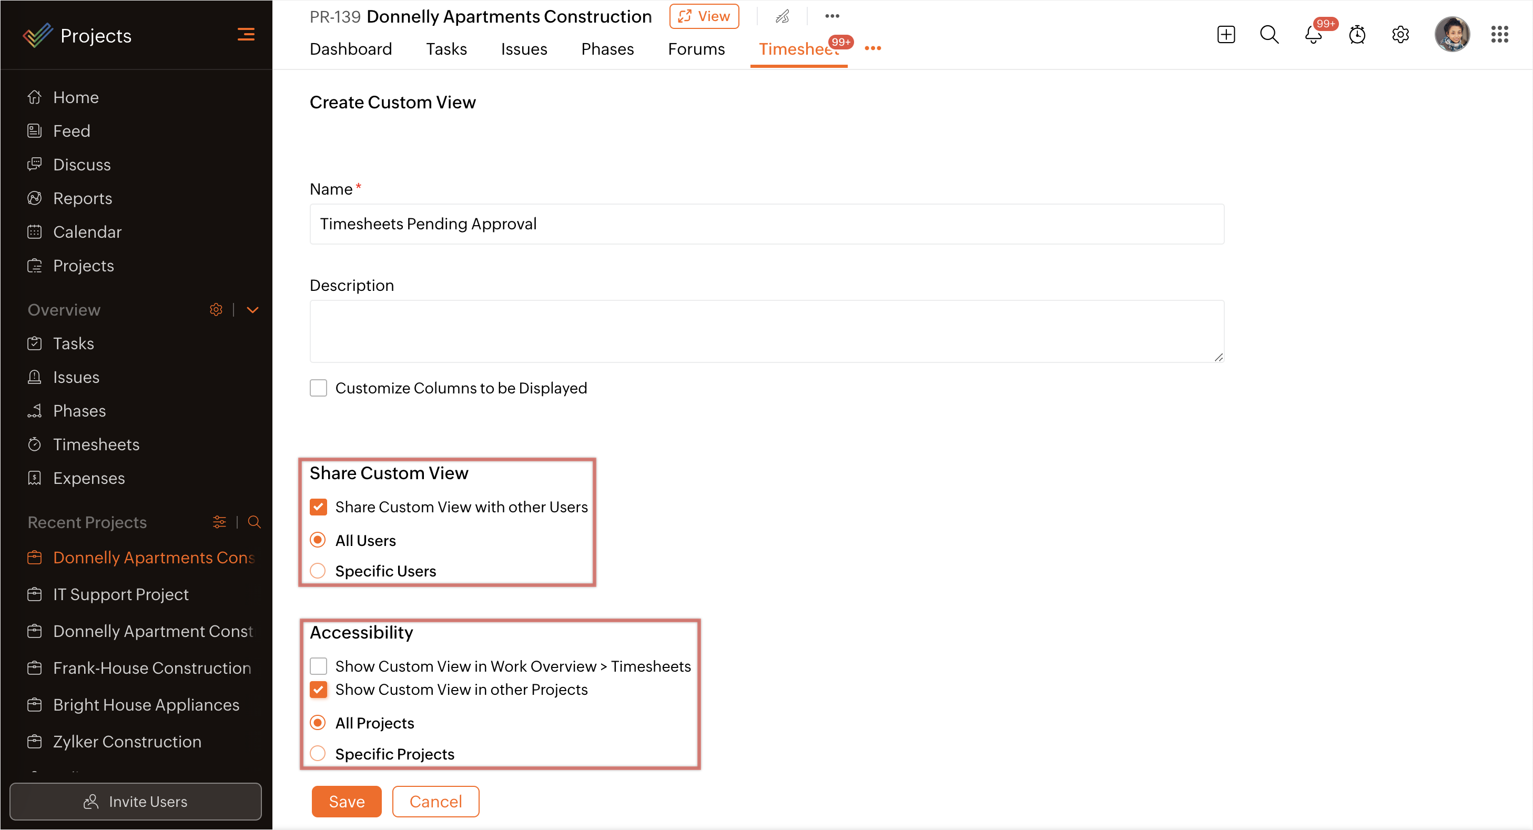Click the quick add plus icon
The width and height of the screenshot is (1533, 830).
[x=1226, y=35]
